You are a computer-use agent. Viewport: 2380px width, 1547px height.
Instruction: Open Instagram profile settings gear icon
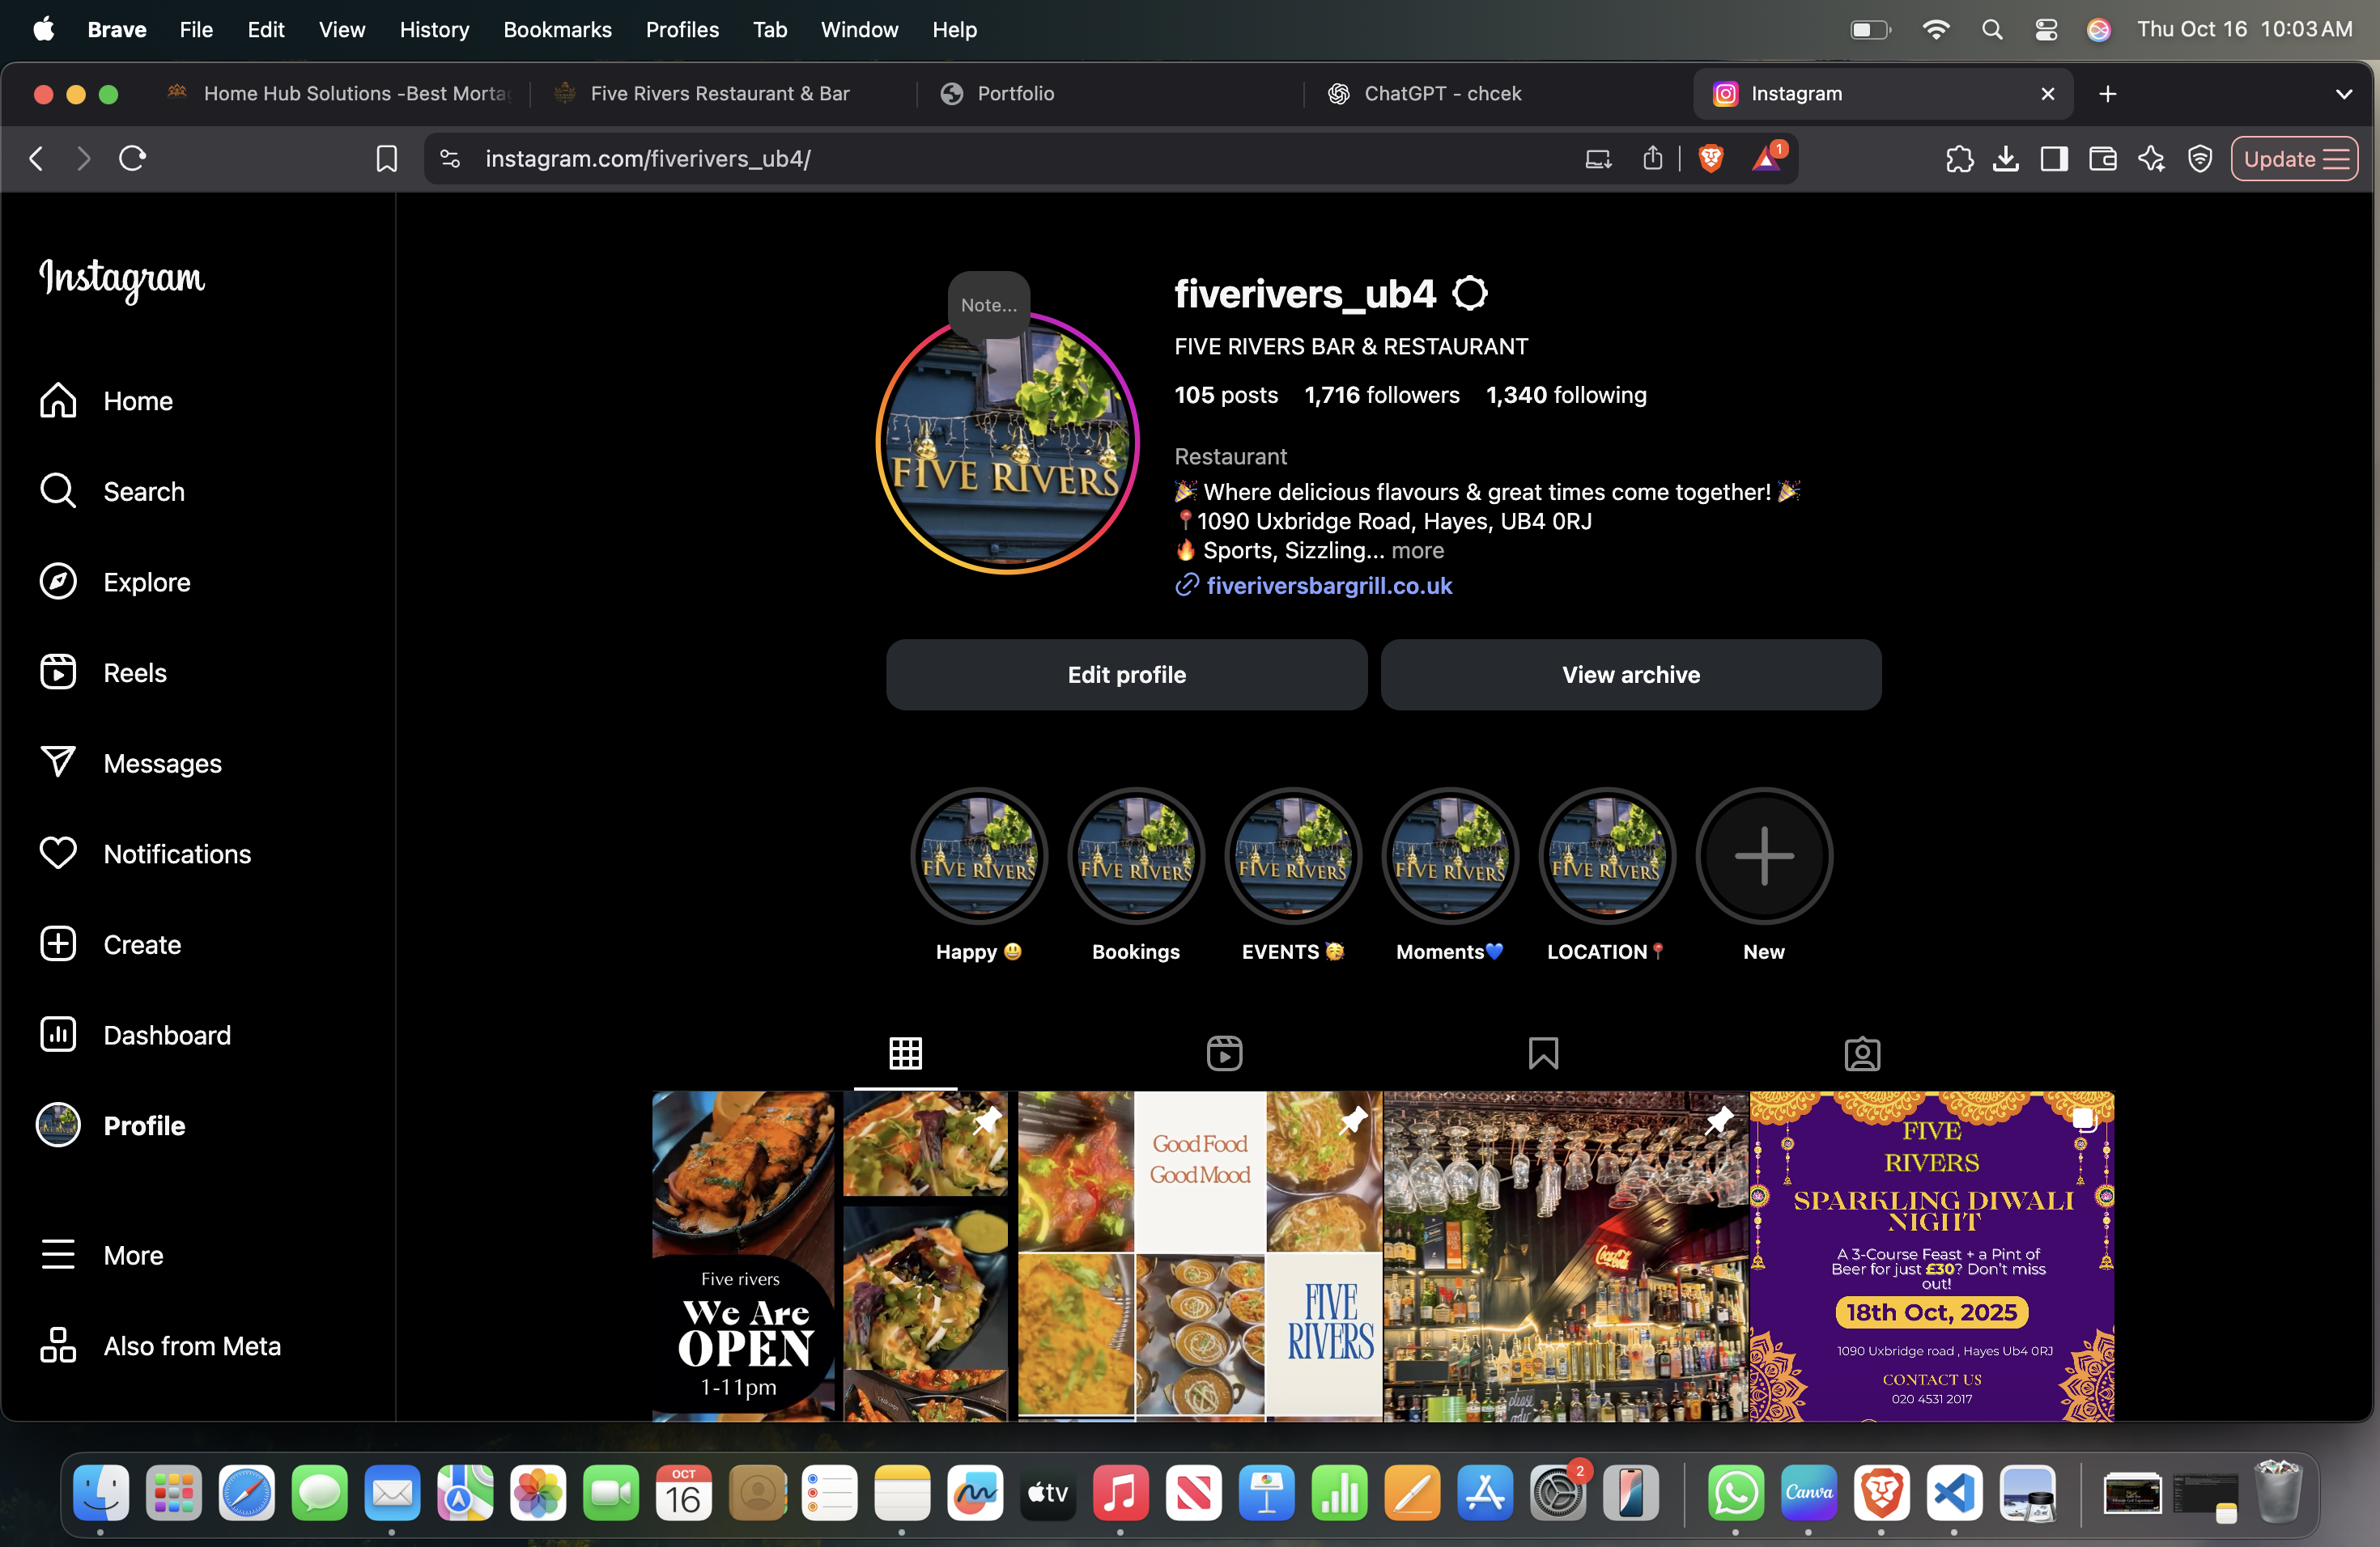(x=1469, y=294)
